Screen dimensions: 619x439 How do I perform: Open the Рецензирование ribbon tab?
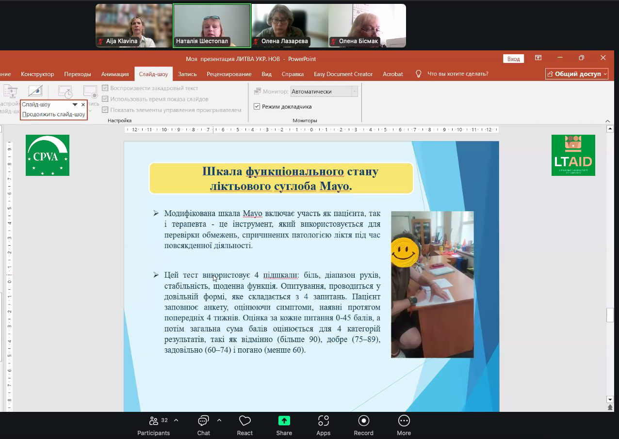[x=229, y=74]
